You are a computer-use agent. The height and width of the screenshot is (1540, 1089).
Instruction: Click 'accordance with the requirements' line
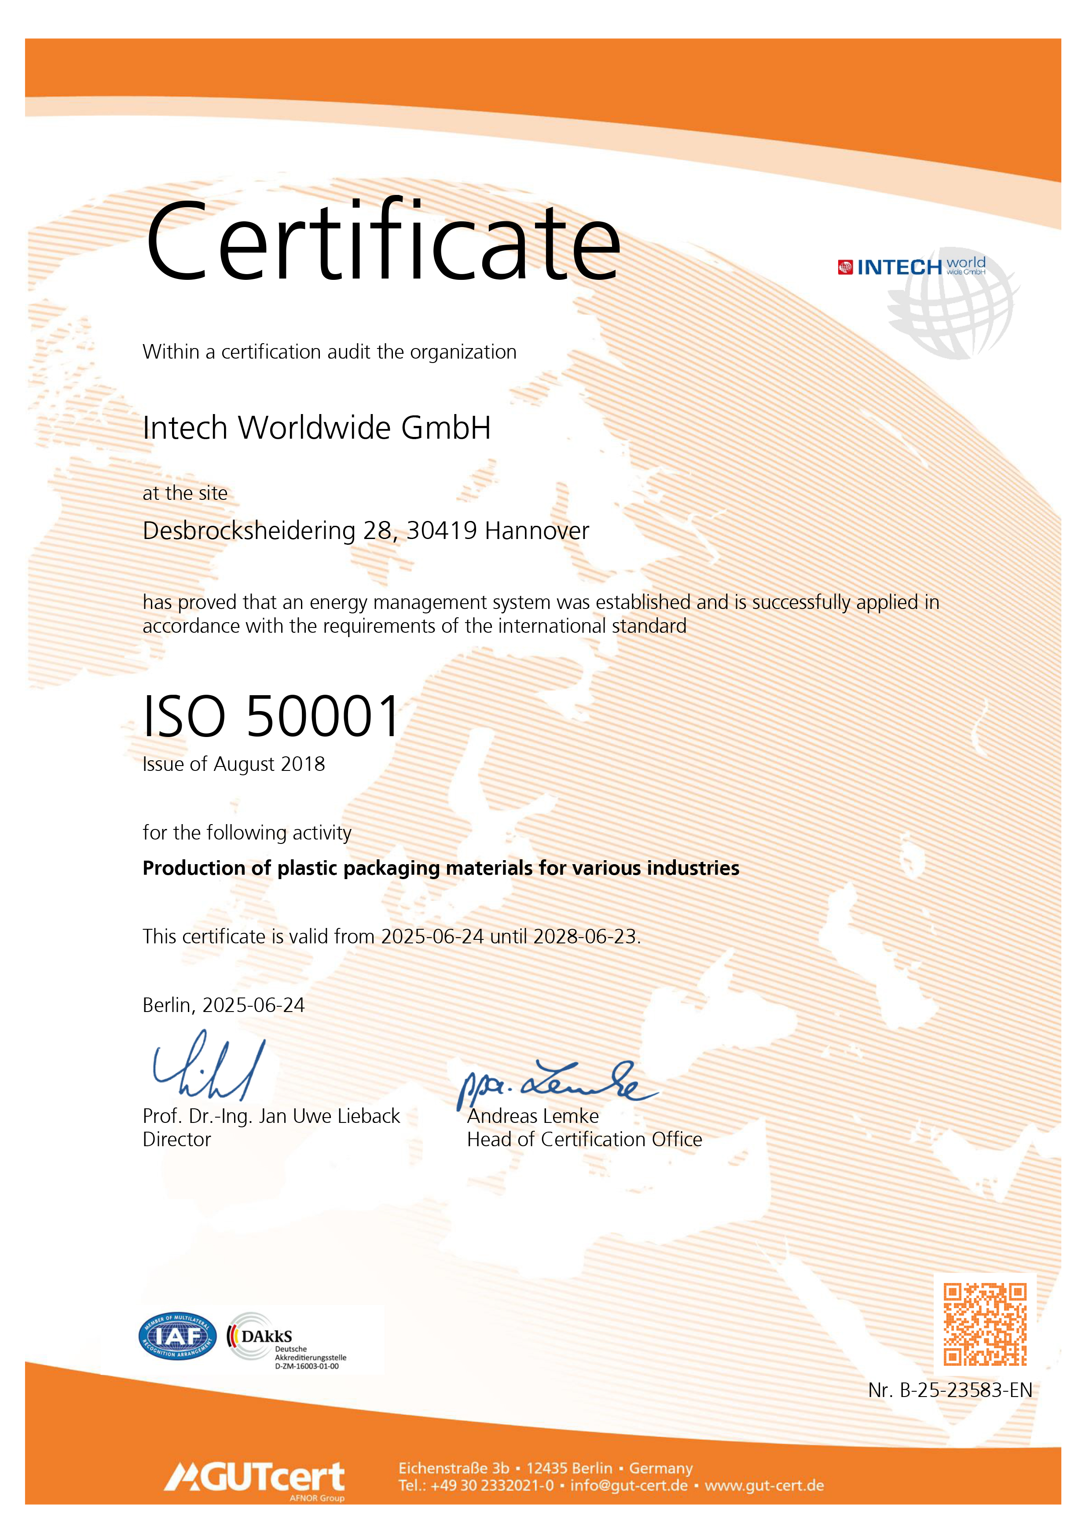click(414, 627)
